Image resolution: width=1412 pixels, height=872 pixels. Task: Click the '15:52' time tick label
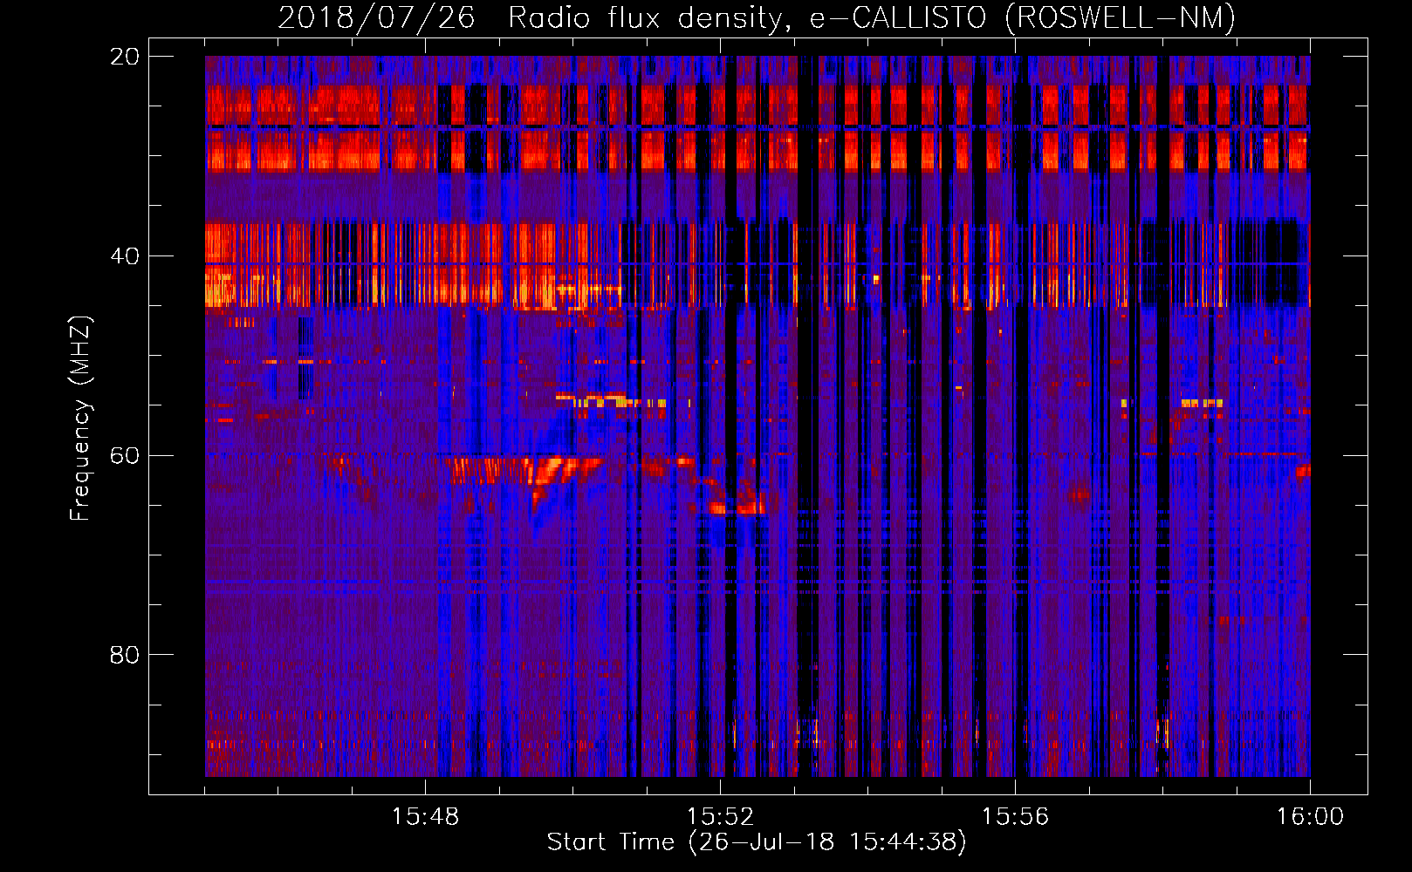tap(720, 816)
